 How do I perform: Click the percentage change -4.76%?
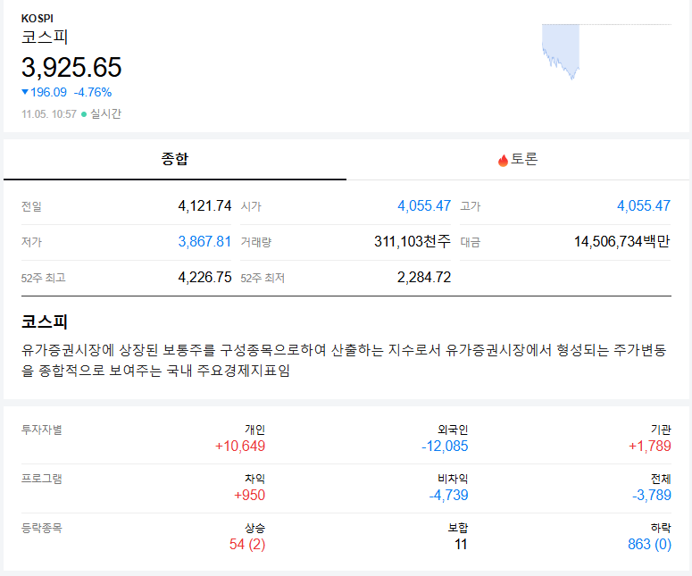93,92
